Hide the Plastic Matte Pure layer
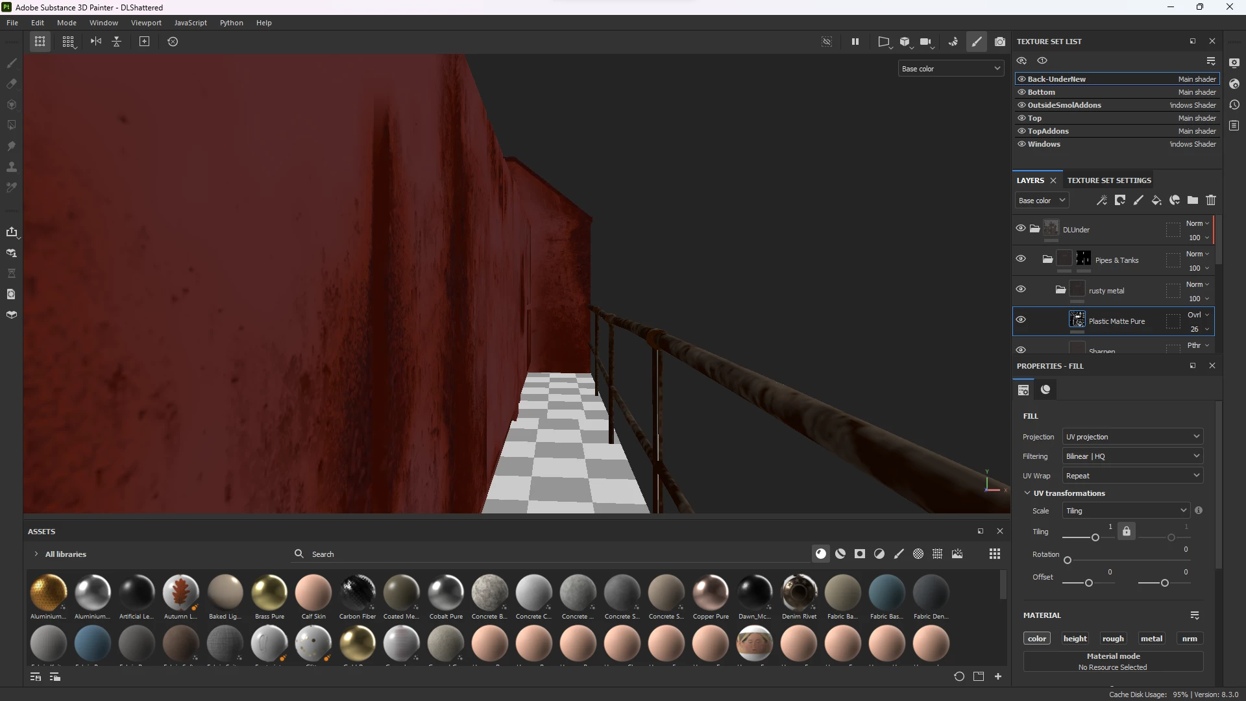 click(1021, 320)
